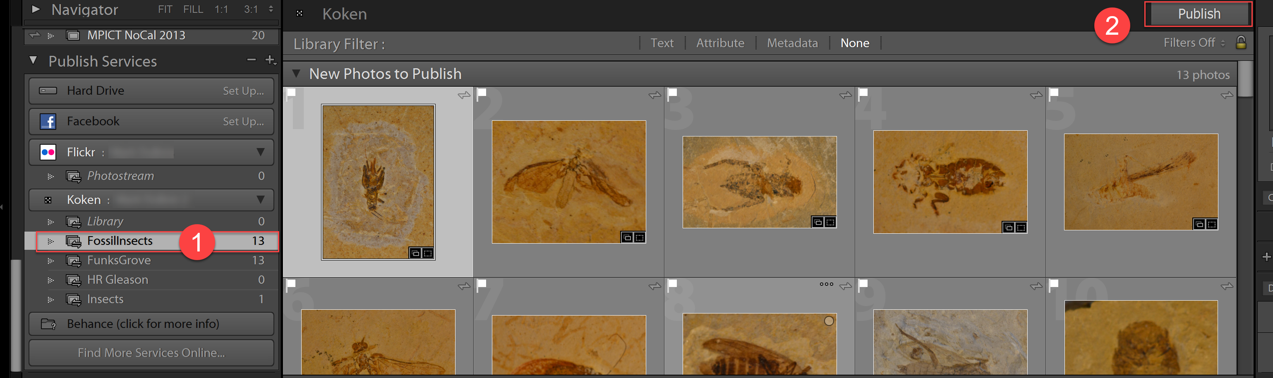Click the Flickr logo icon
The image size is (1273, 378).
[48, 152]
